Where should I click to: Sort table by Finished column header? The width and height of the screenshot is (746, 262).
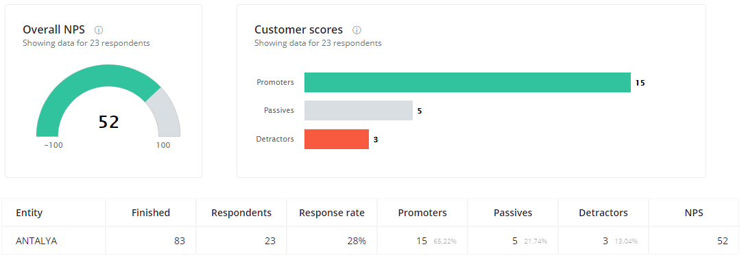tap(151, 213)
